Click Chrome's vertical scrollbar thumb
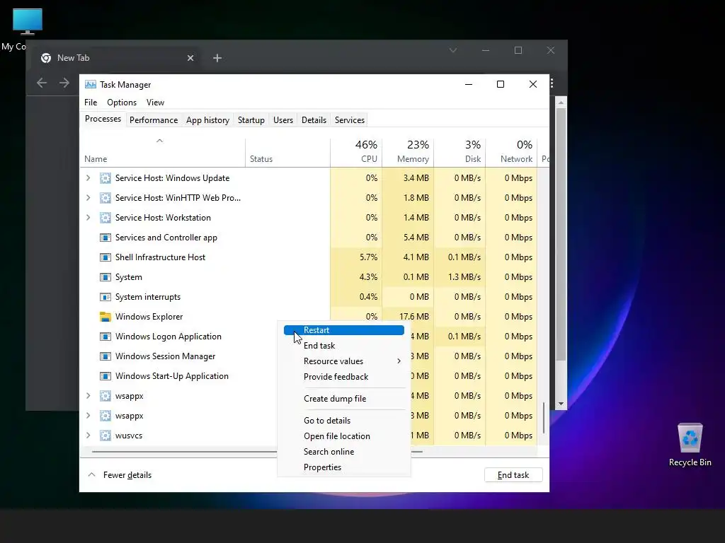 tap(561, 235)
